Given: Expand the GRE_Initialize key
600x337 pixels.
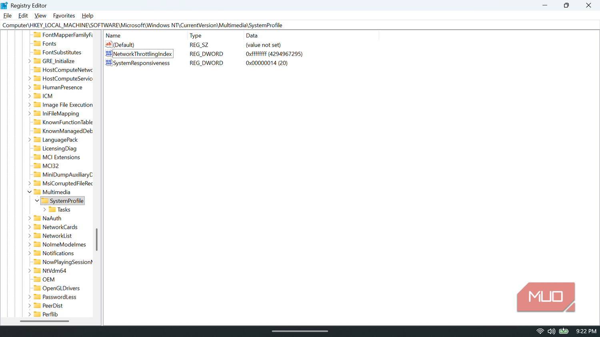Looking at the screenshot, I should (x=30, y=61).
